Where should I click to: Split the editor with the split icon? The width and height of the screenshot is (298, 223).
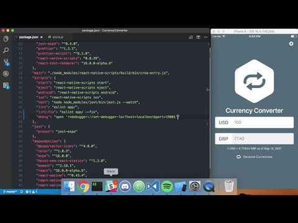point(198,37)
